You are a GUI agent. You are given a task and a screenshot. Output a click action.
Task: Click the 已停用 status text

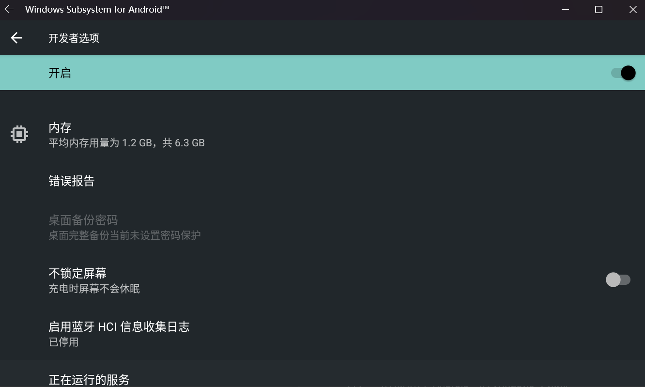point(63,342)
